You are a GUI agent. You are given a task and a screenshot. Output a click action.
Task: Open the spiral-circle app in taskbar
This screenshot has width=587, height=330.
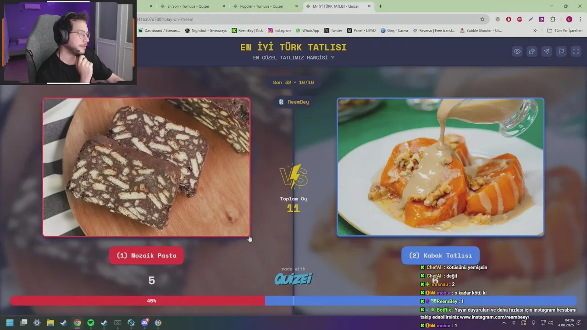coord(158,323)
